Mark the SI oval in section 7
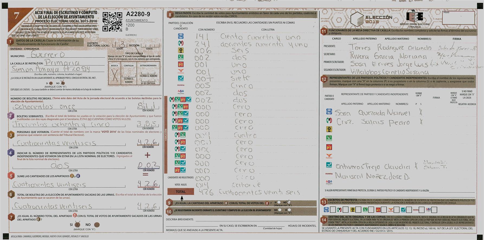Viewport: 484px width, 240px height. point(77,225)
